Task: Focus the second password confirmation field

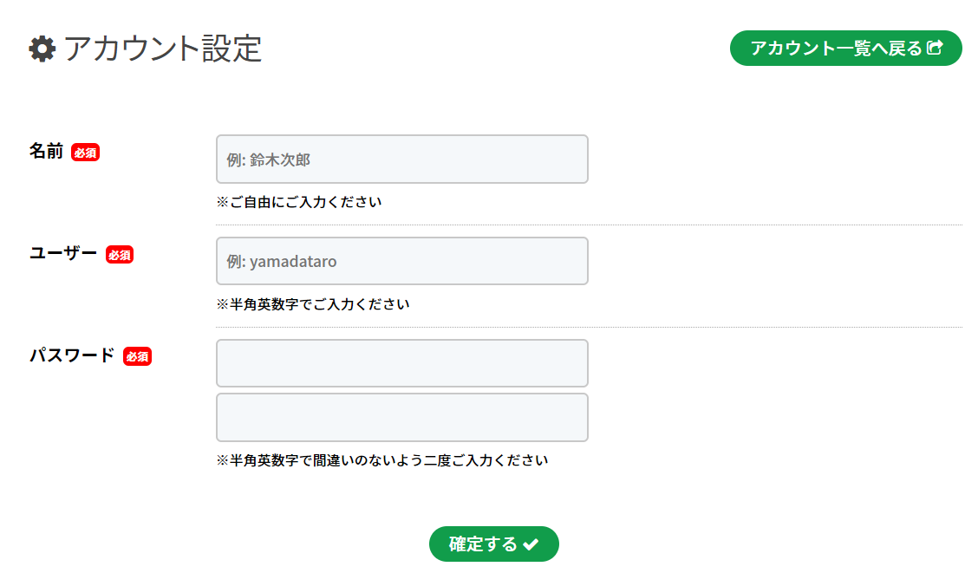Action: [x=401, y=418]
